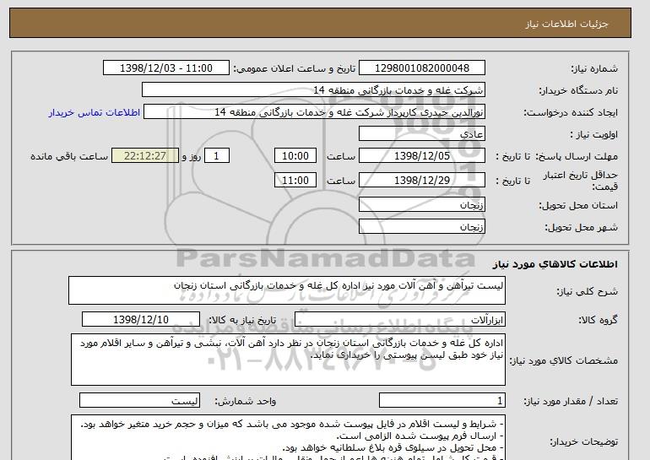Click the label تاریخ و ساعت اعلان عمومی

295,68
